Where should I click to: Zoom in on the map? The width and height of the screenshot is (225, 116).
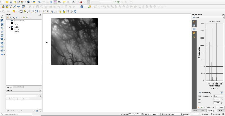tap(29, 11)
